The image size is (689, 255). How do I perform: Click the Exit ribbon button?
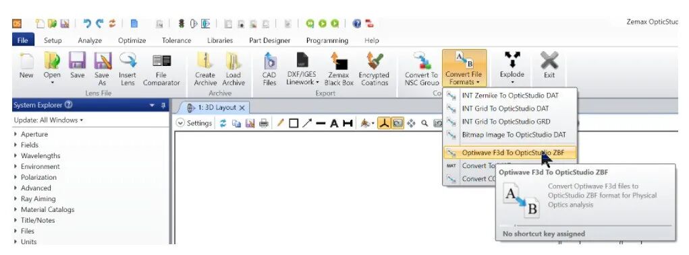coord(549,66)
